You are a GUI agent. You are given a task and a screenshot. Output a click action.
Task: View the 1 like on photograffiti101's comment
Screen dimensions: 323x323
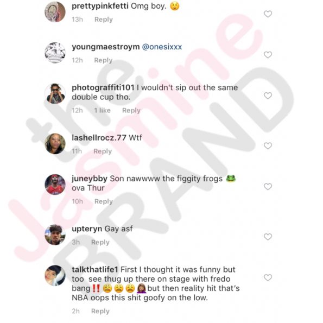click(103, 110)
